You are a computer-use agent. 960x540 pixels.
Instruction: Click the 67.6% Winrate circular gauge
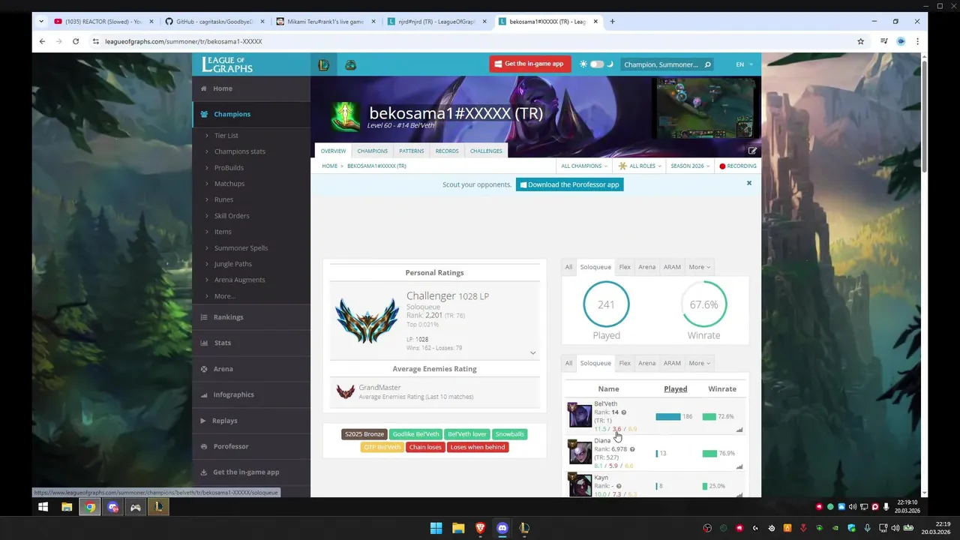(x=703, y=304)
